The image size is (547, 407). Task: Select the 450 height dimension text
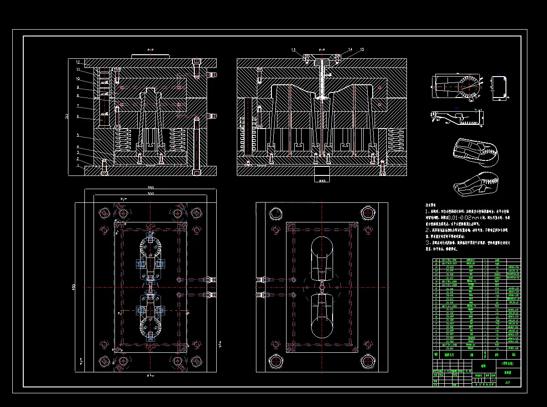73,288
